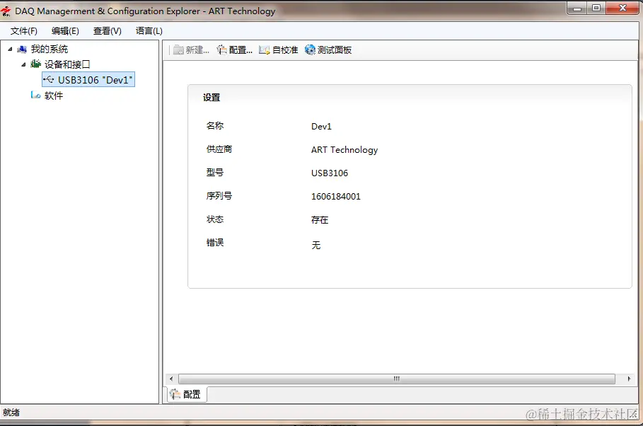
Task: Click the 存在 status value
Action: pyautogui.click(x=320, y=220)
